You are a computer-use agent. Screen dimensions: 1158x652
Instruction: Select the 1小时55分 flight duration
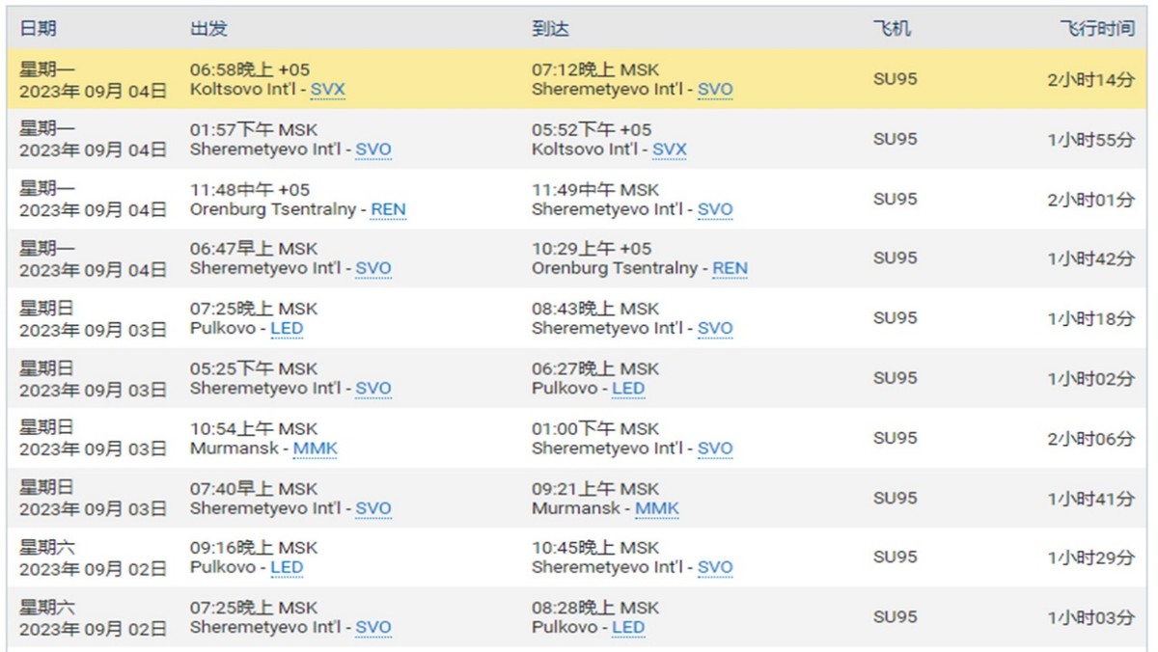(x=1091, y=140)
